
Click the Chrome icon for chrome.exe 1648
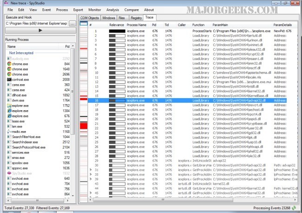9,69
